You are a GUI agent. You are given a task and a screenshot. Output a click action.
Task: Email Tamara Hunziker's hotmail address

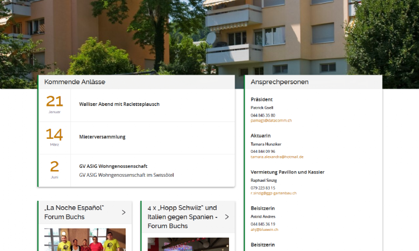click(x=277, y=157)
